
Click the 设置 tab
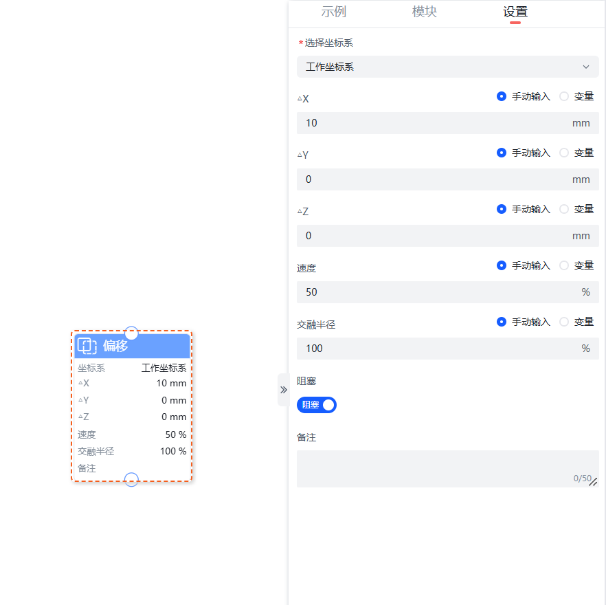(515, 12)
